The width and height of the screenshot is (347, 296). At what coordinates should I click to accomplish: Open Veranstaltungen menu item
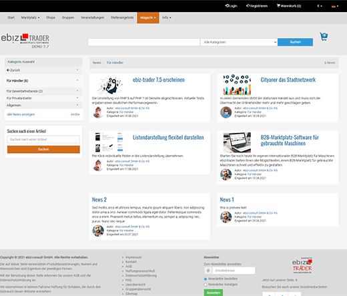[x=92, y=17]
